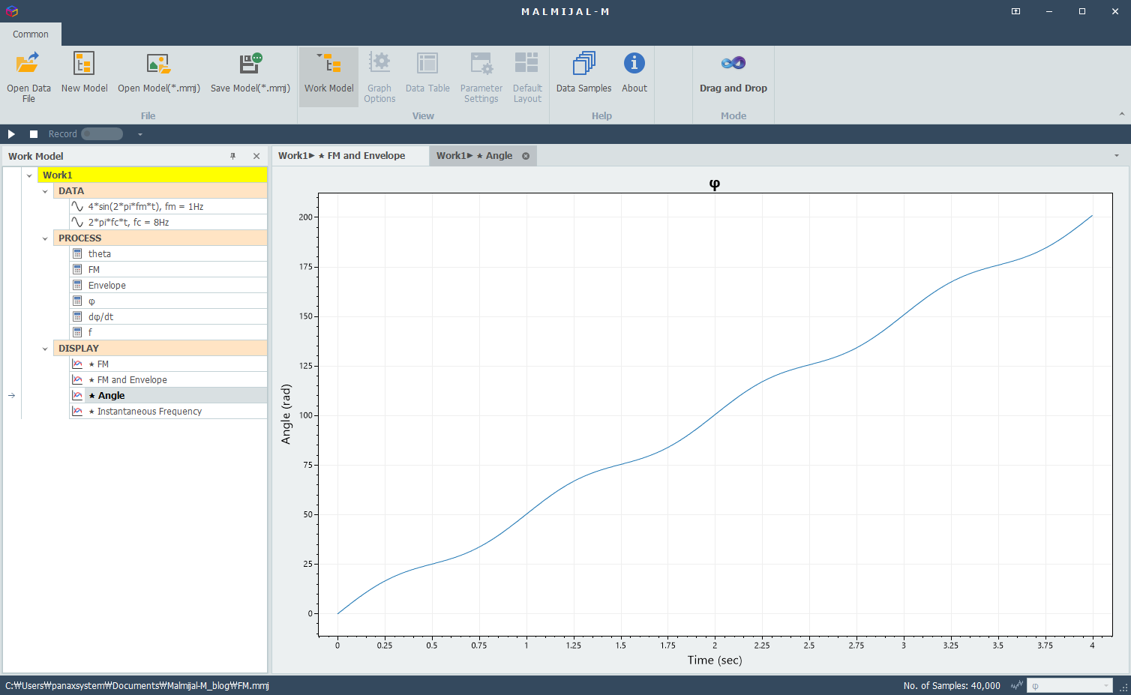
Task: Select the 4*sin(2*pi*fm*t) data item
Action: point(168,206)
